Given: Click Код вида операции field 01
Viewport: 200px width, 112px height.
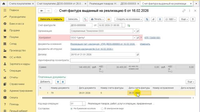Looking at the screenshot, I should [x=76, y=104].
